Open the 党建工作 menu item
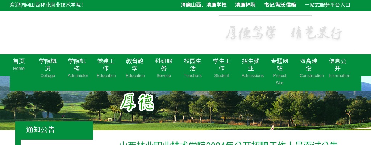Image resolution: width=371 pixels, height=145 pixels. point(106,68)
